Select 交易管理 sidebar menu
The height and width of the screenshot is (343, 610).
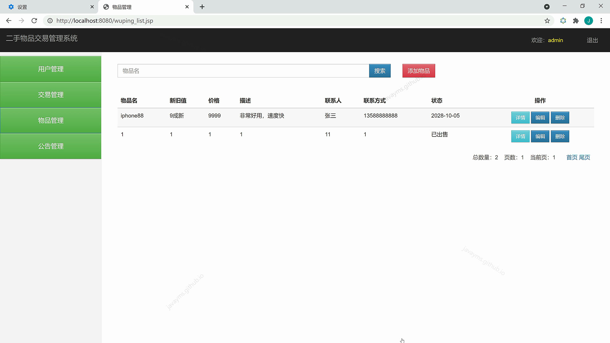click(51, 95)
